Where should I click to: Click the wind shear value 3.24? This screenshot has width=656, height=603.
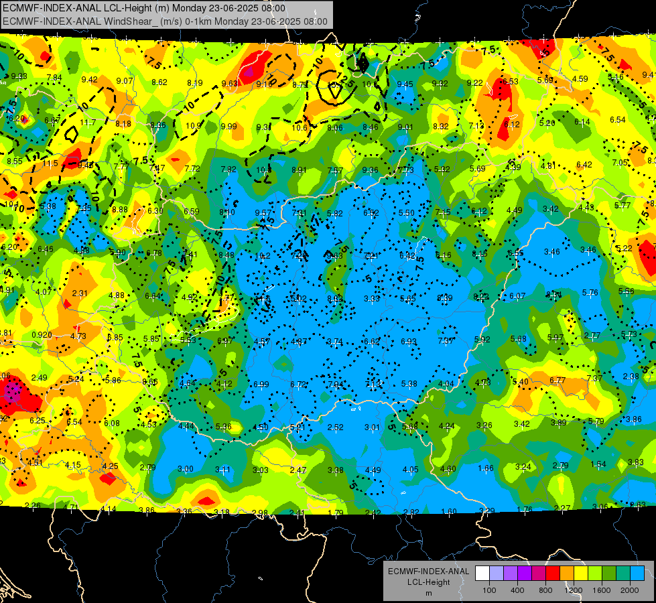click(523, 466)
